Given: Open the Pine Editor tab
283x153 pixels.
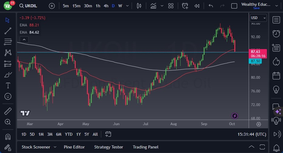Looking at the screenshot, I should coord(74,147).
